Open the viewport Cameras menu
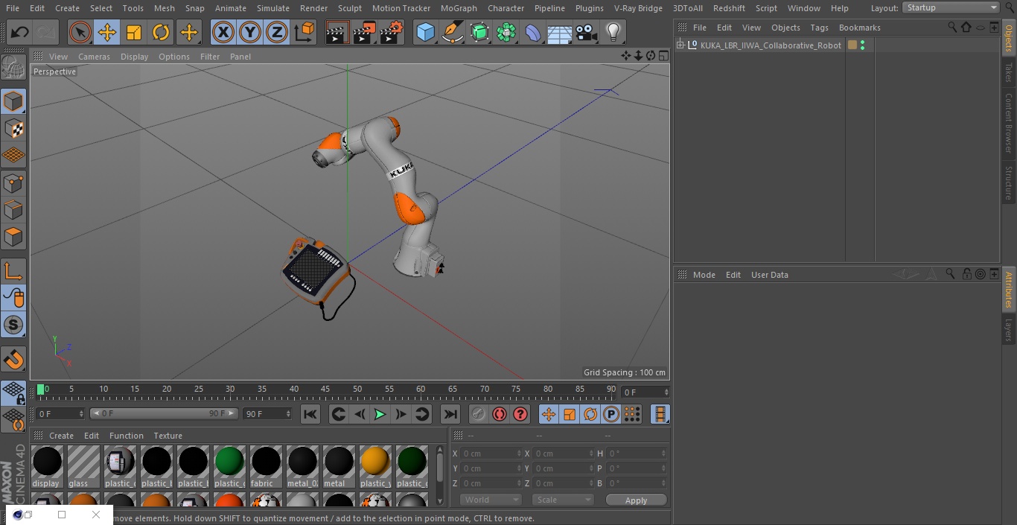This screenshot has width=1017, height=525. 94,57
